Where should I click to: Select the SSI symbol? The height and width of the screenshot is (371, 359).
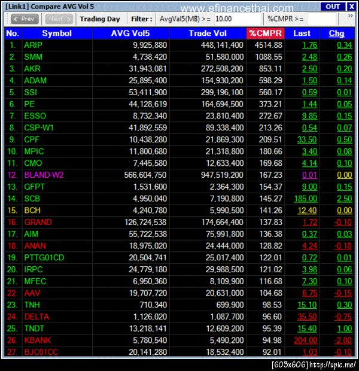(31, 92)
